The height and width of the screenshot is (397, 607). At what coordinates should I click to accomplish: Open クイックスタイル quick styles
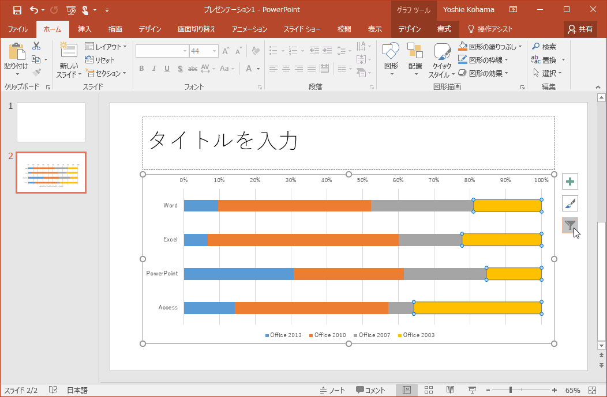point(442,61)
